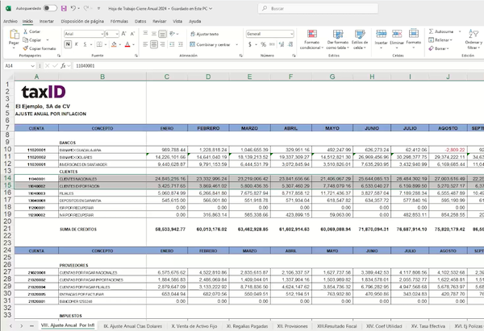Apply percent style to selection
Image resolution: width=484 pixels, height=331 pixels.
pos(261,46)
